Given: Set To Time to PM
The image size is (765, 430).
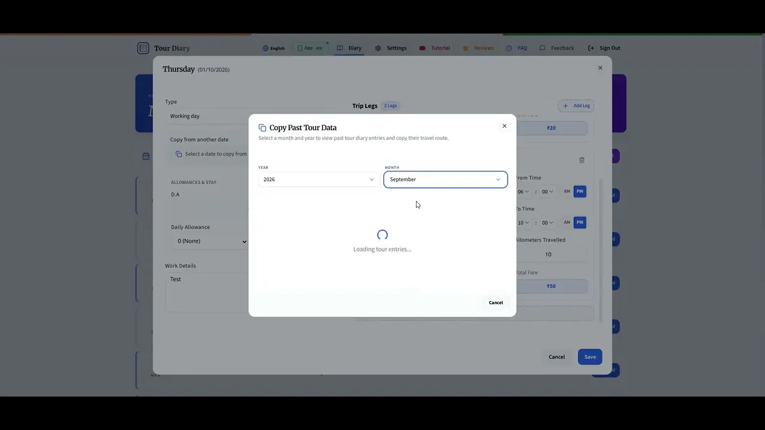Looking at the screenshot, I should tap(580, 223).
